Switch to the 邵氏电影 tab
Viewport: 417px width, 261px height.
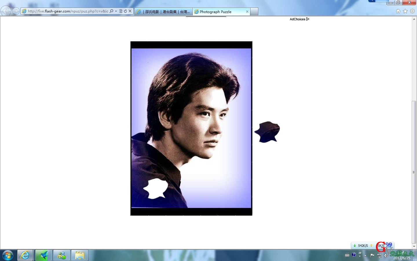pos(163,12)
